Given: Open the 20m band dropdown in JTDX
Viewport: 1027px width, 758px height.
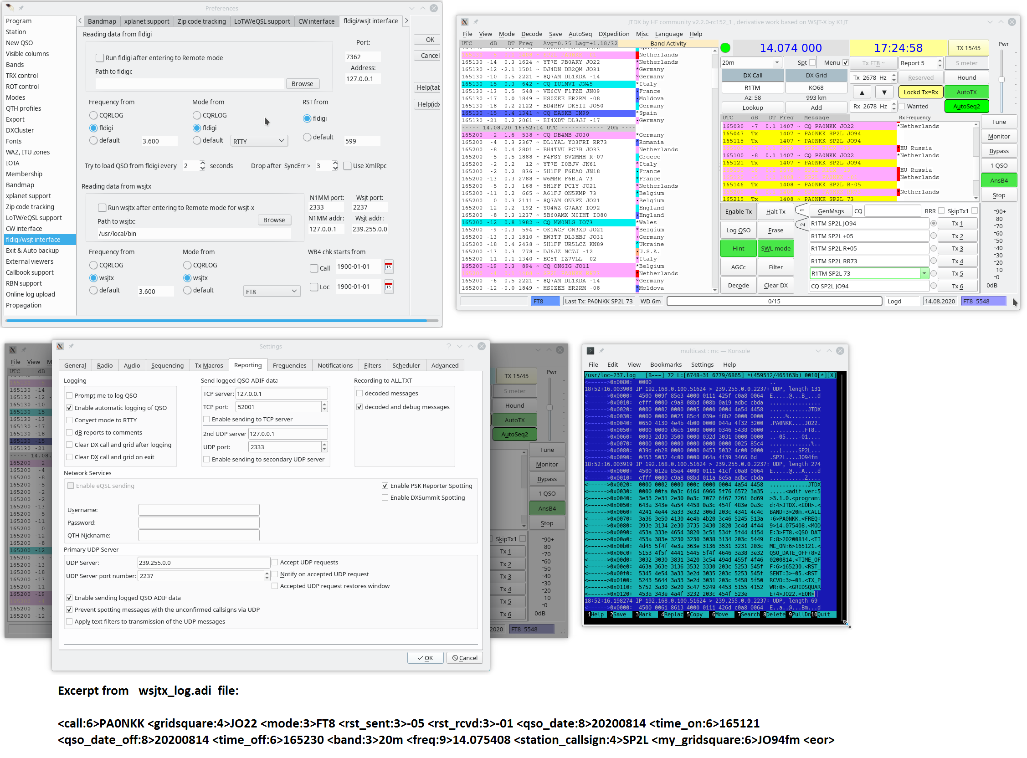Looking at the screenshot, I should coord(751,63).
